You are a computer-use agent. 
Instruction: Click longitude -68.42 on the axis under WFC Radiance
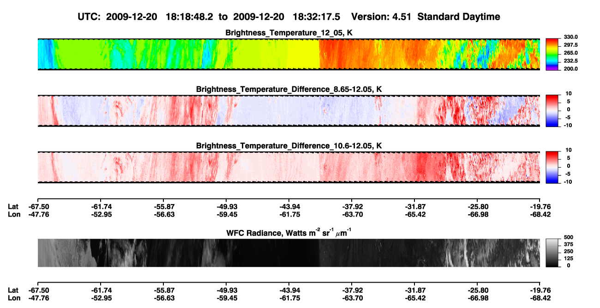tap(540, 298)
